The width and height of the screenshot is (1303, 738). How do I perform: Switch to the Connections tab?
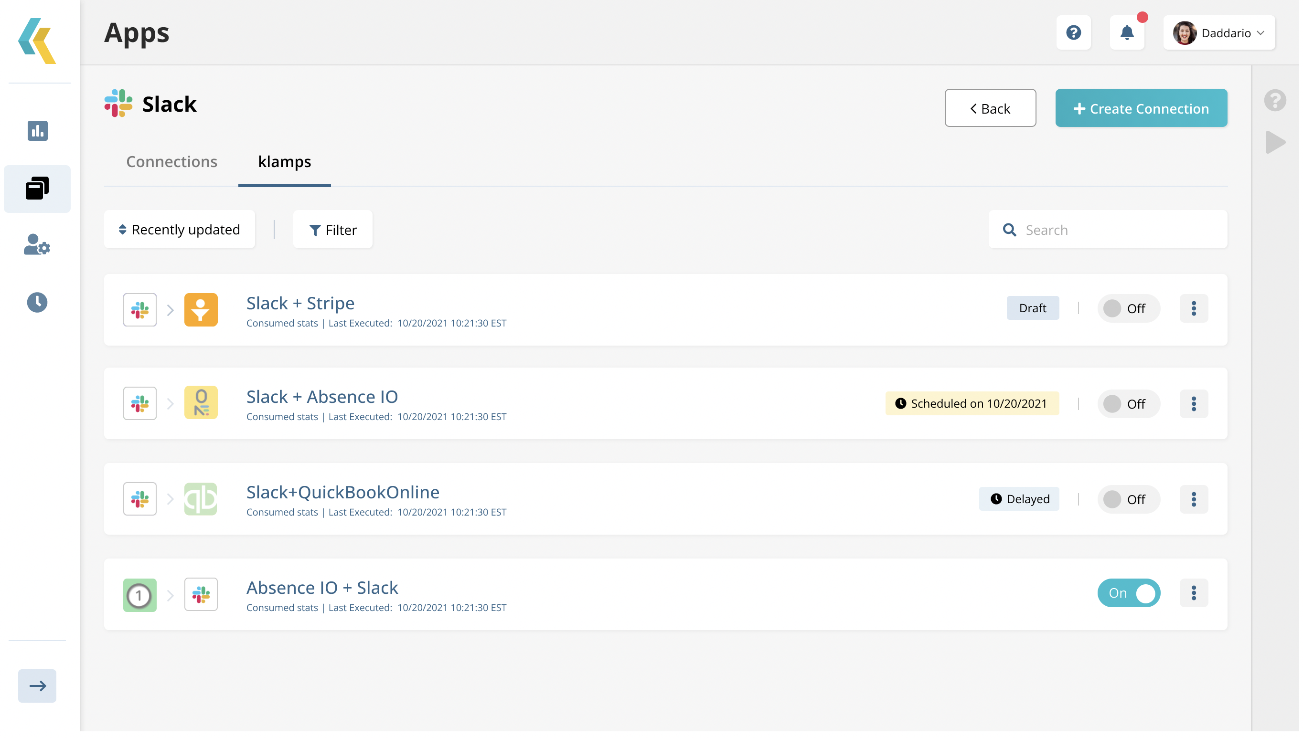[172, 162]
